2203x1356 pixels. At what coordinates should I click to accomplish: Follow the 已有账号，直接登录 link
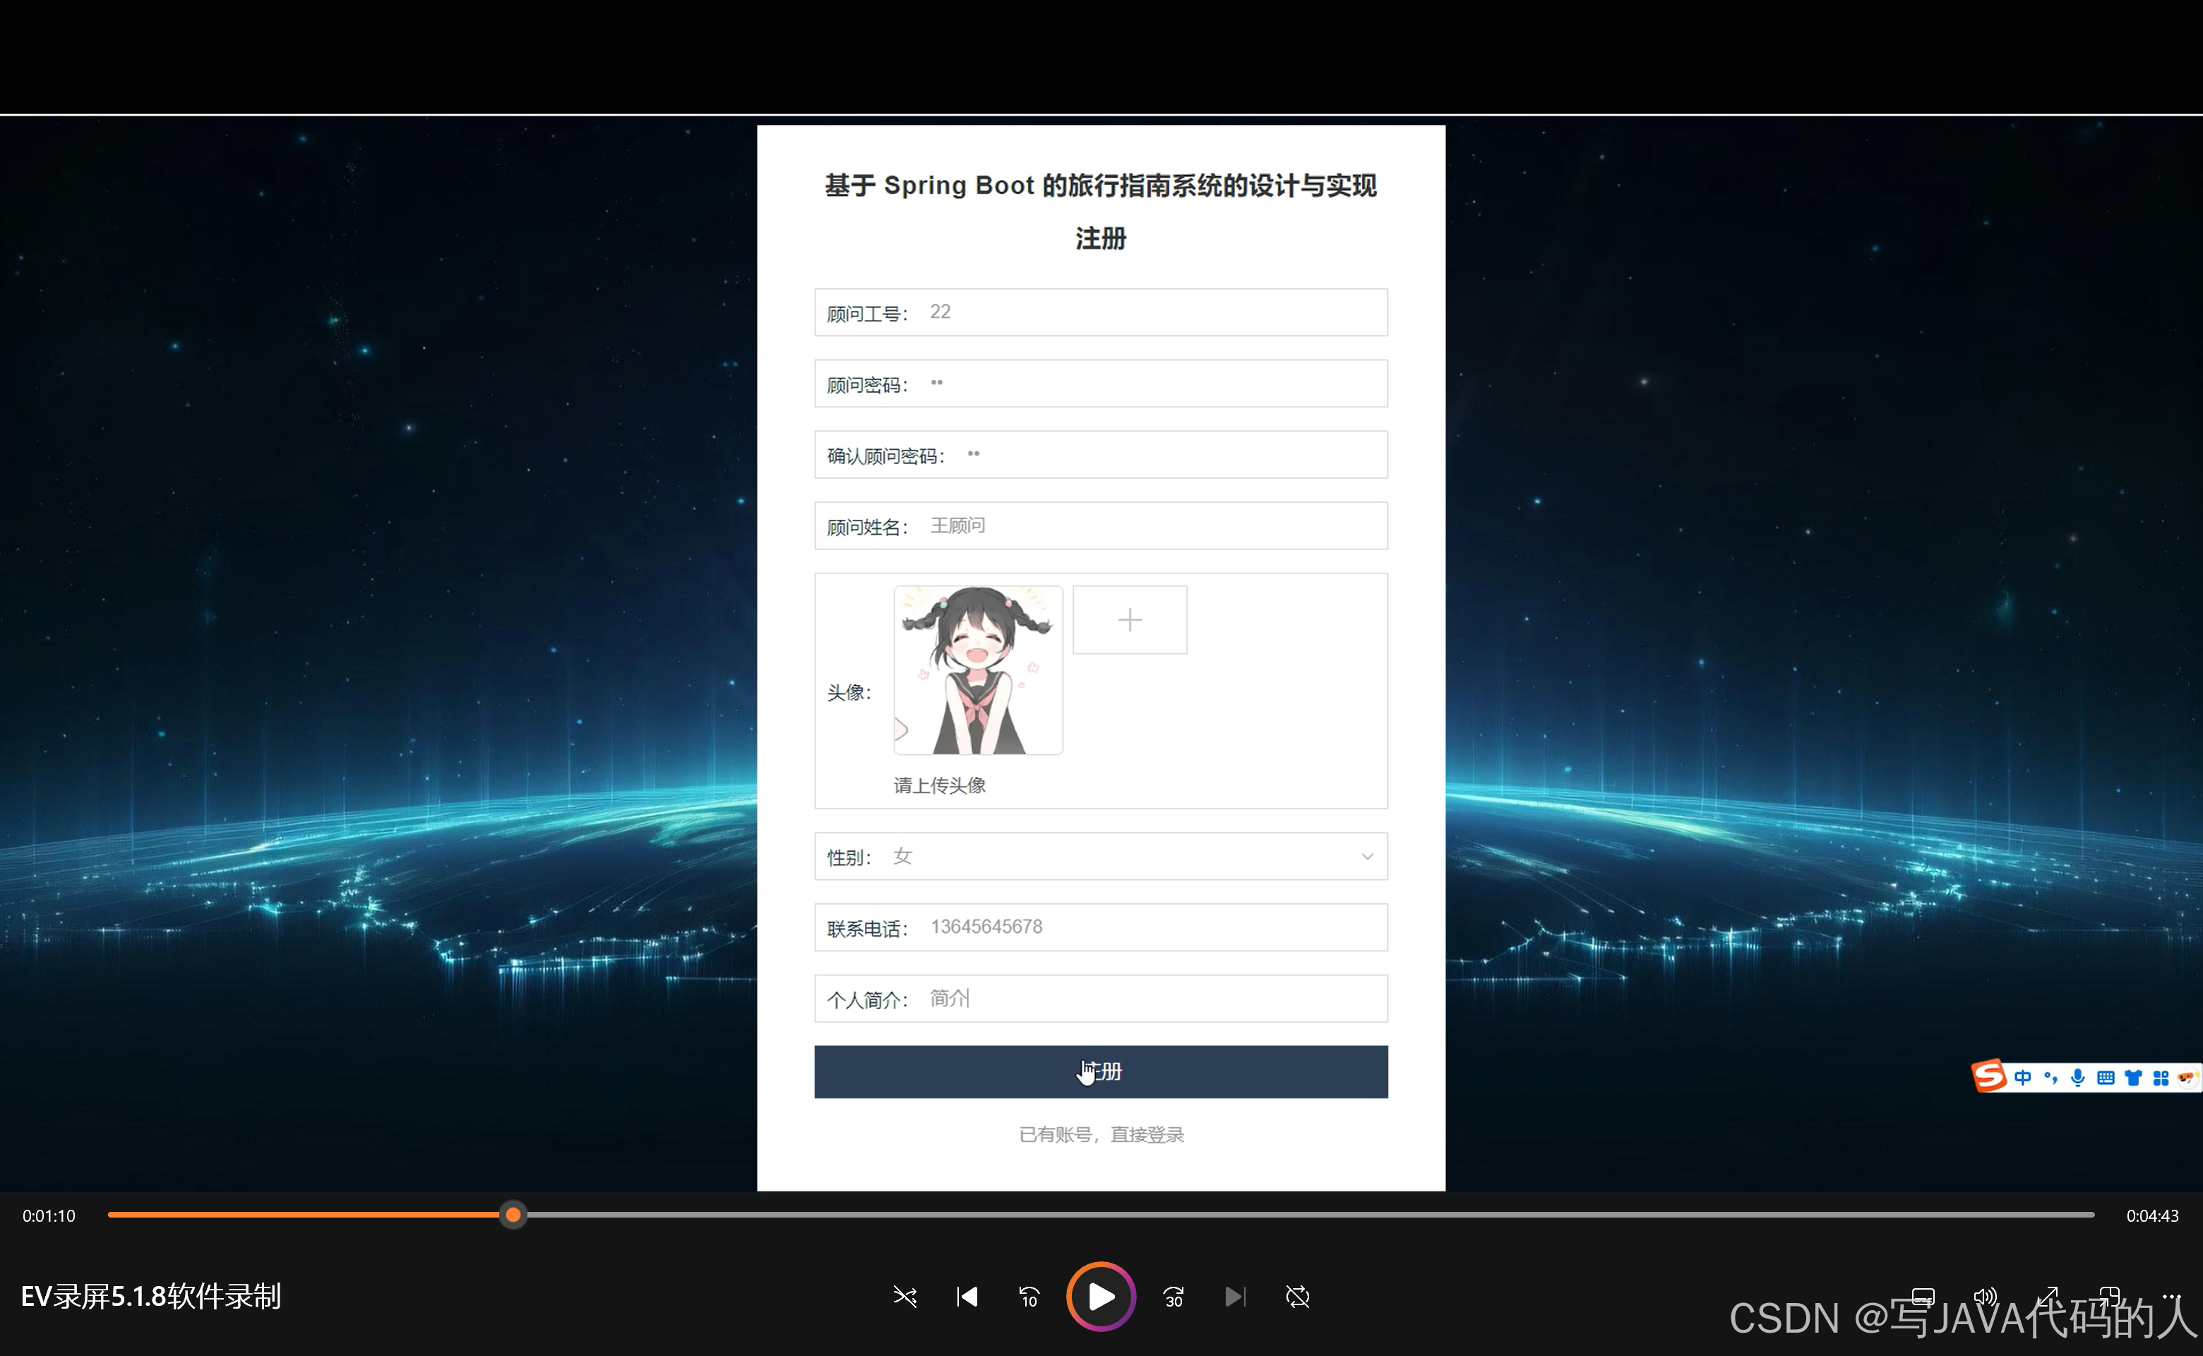[1100, 1134]
